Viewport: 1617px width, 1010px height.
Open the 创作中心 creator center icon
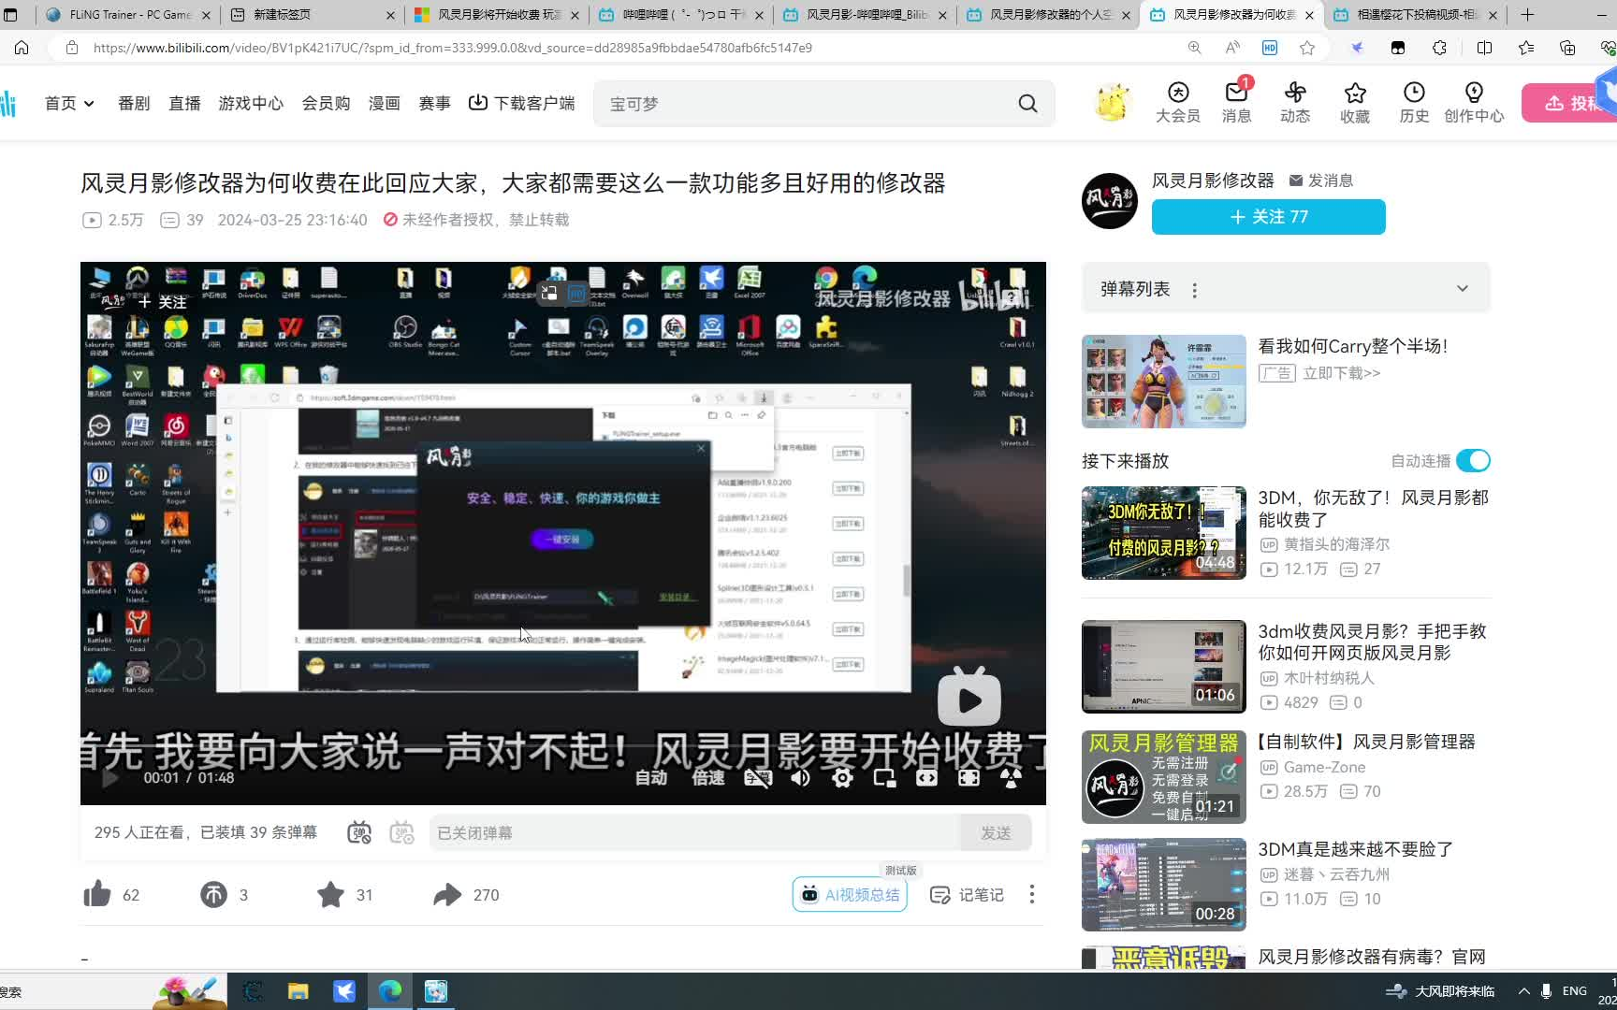coord(1474,102)
